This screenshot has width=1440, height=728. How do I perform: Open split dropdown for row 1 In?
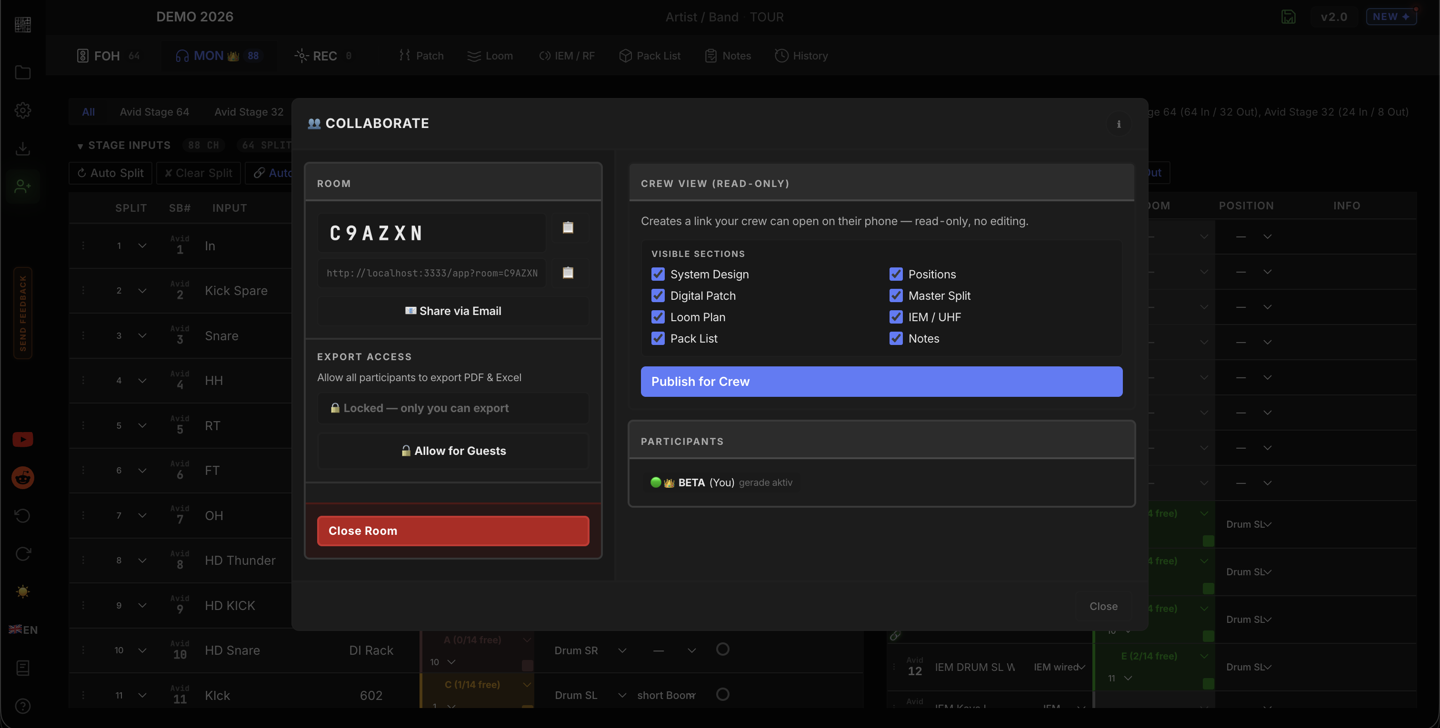[142, 246]
